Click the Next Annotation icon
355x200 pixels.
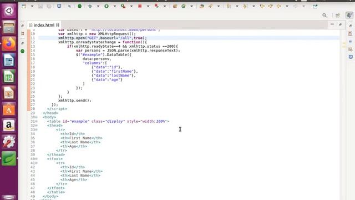[x=229, y=6]
